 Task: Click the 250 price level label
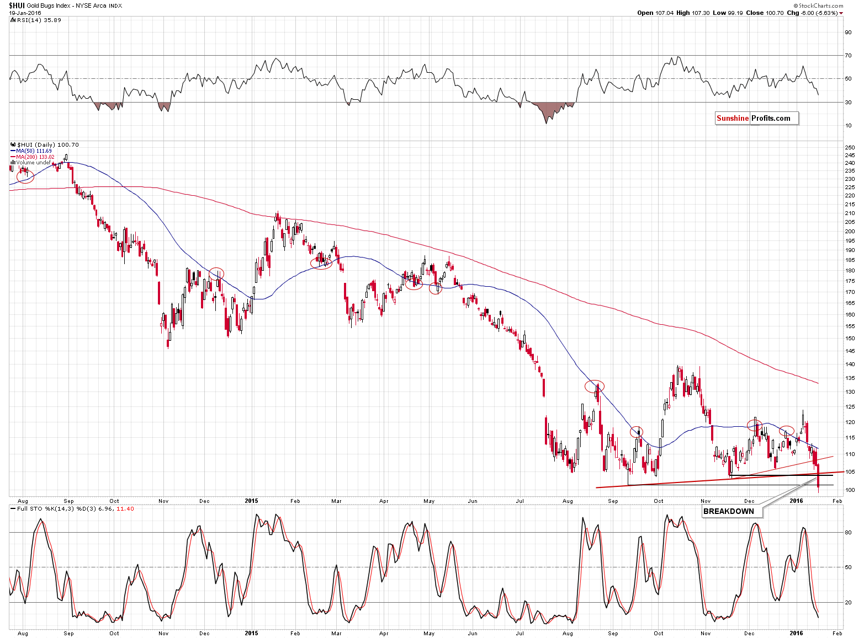point(850,147)
